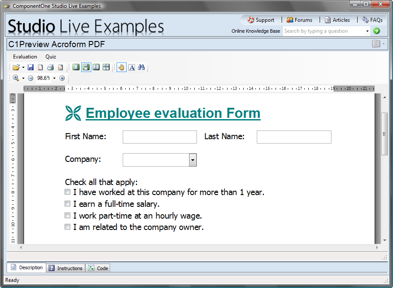393x288 pixels.
Task: Click inside the First Name field
Action: (159, 137)
